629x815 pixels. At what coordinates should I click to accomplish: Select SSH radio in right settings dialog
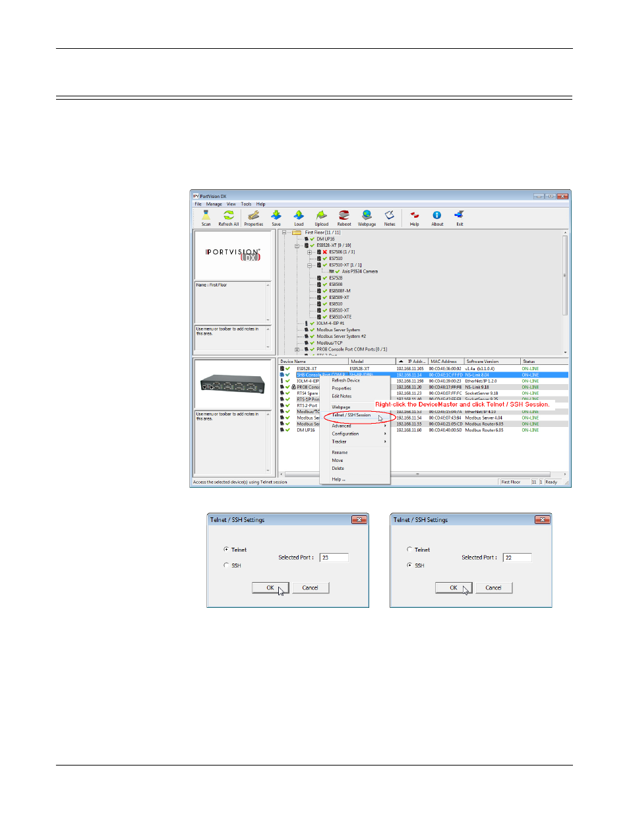409,566
